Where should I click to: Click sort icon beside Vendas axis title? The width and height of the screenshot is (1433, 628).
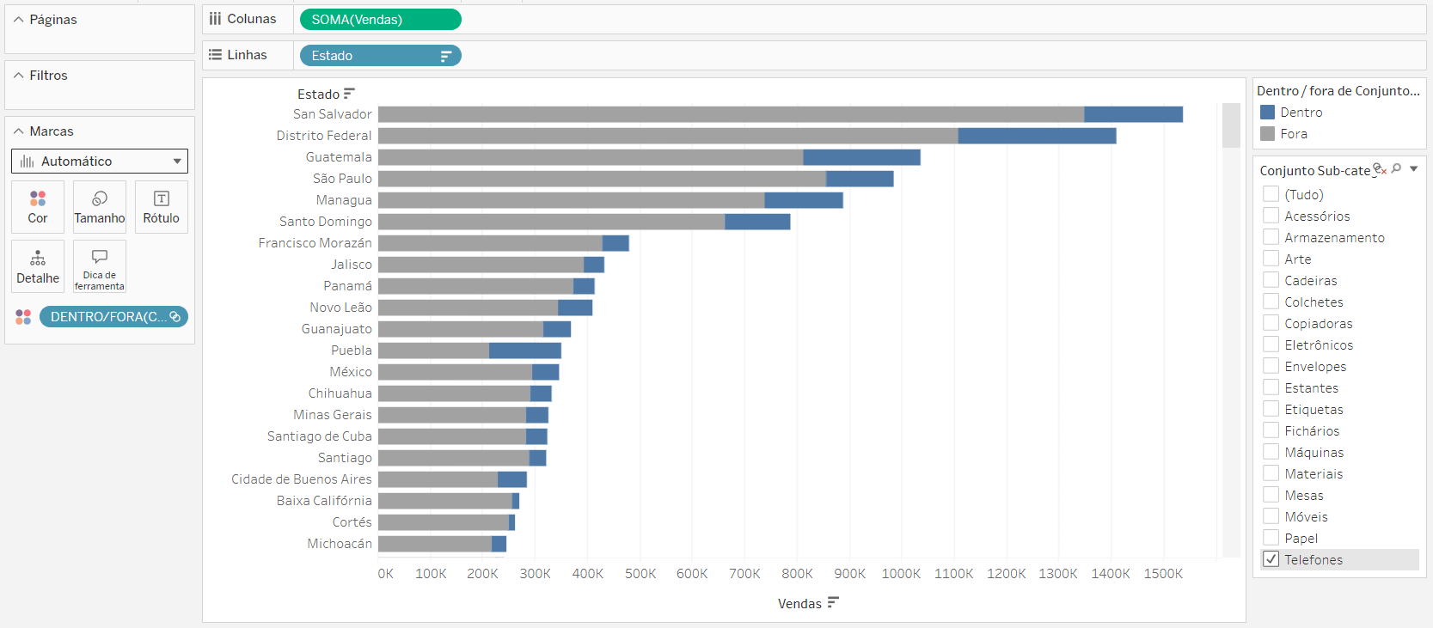tap(833, 603)
